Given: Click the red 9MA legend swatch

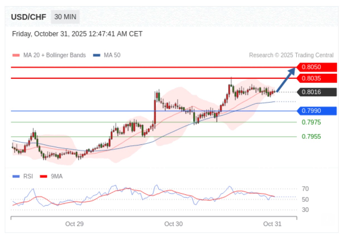Looking at the screenshot, I should (x=44, y=176).
